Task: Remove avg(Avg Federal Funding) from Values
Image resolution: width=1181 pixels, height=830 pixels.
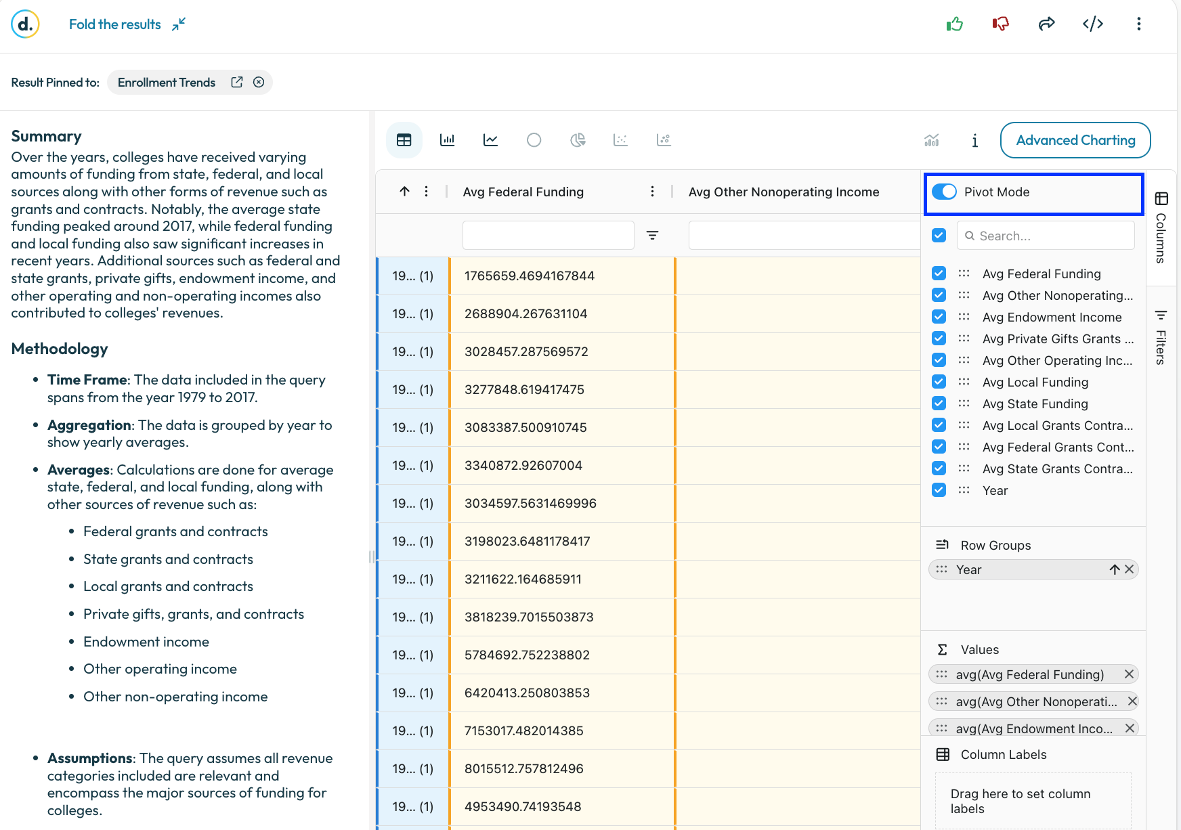Action: click(1129, 674)
